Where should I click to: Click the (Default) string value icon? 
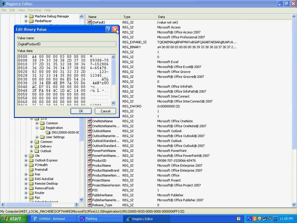coord(89,22)
